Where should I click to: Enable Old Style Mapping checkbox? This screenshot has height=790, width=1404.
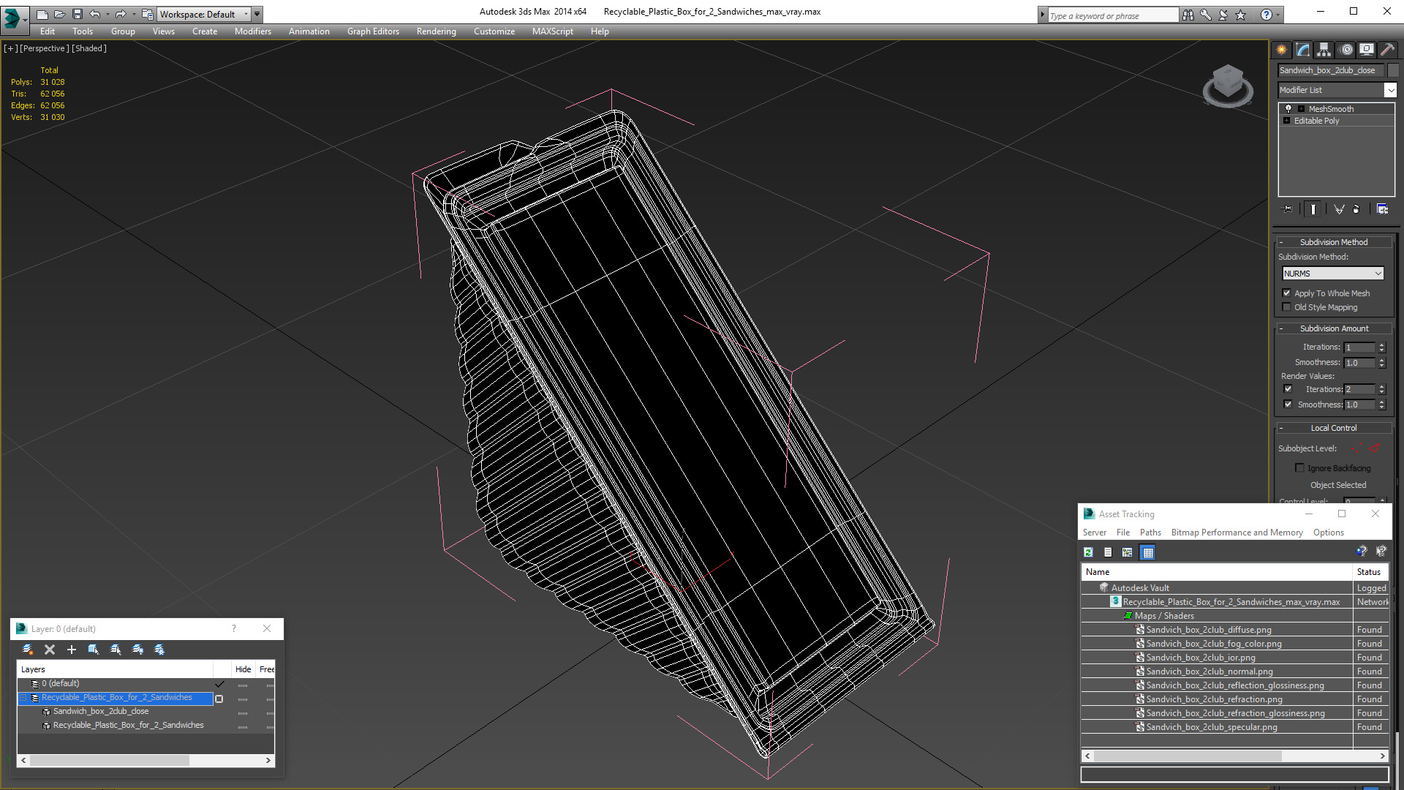[1287, 307]
